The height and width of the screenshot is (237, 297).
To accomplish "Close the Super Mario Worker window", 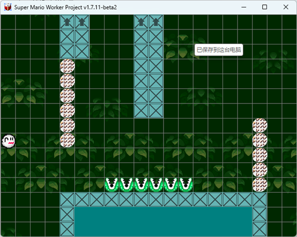I will click(x=286, y=7).
